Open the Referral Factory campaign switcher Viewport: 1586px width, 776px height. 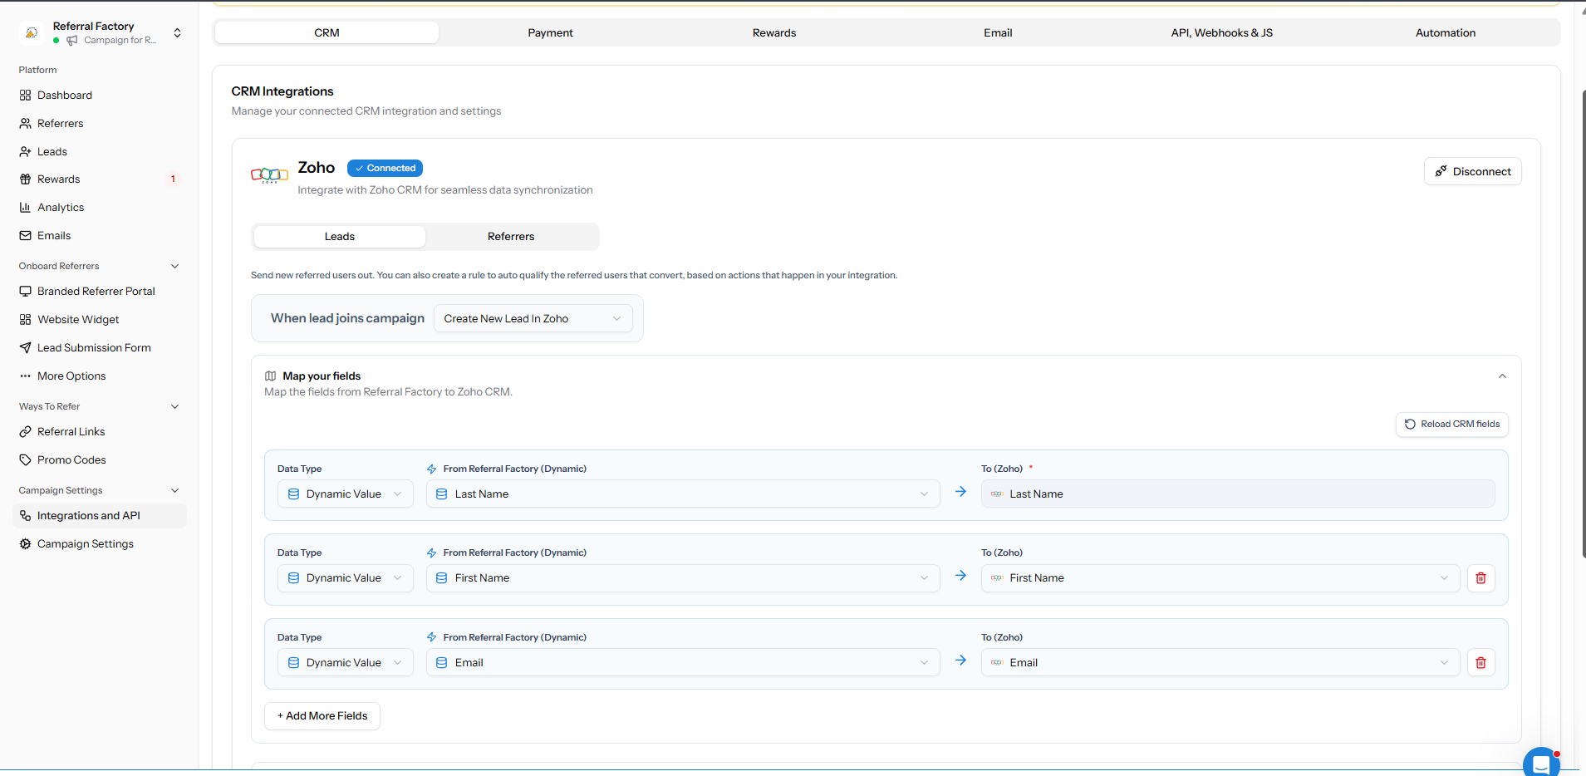[x=100, y=33]
